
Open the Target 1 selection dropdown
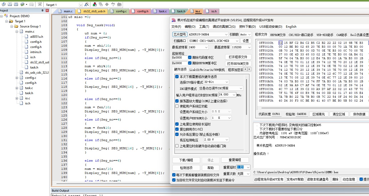coord(81,5)
